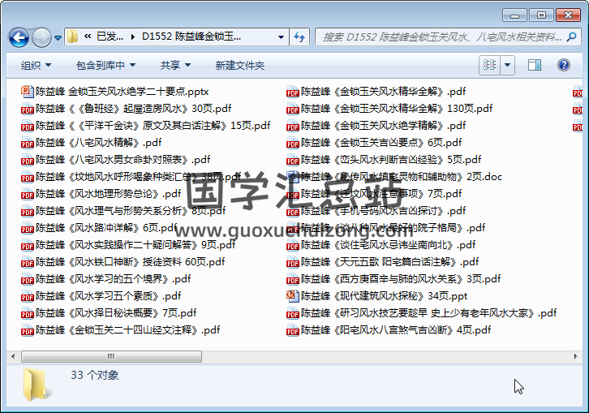589x413 pixels.
Task: Click the folder icon in address bar
Action: (x=72, y=37)
